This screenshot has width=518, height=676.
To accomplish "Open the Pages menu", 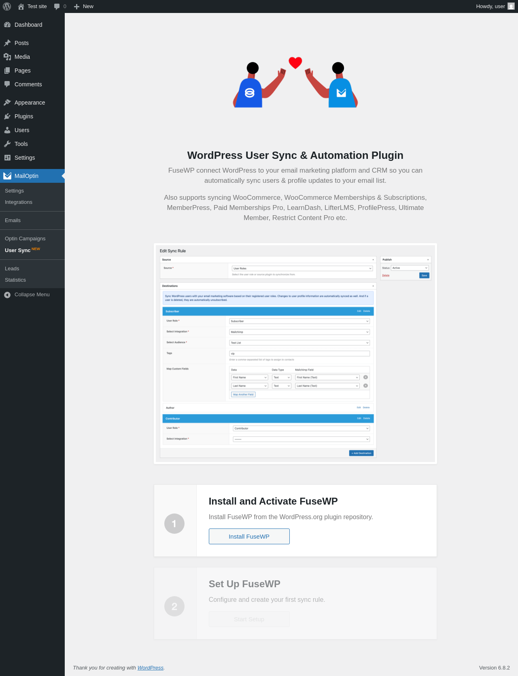I will coord(32,71).
